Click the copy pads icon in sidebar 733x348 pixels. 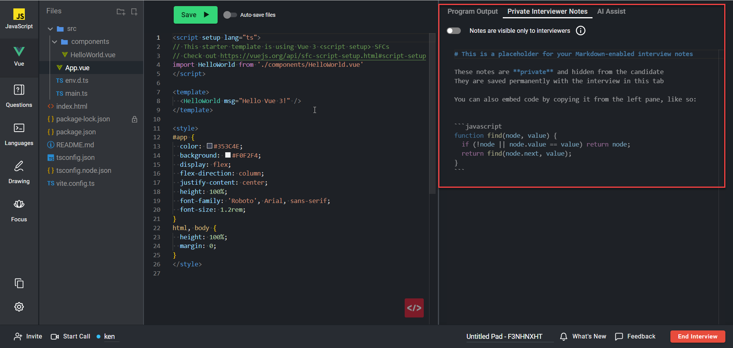tap(19, 283)
